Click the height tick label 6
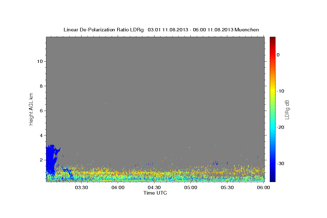327x218 pixels. coord(41,111)
